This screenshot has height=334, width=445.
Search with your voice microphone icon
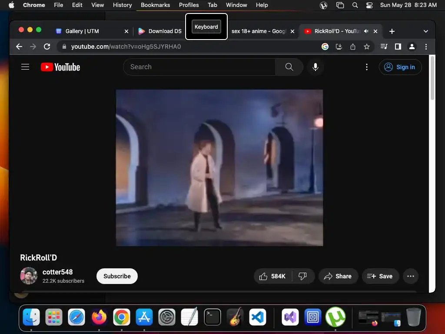(x=315, y=67)
